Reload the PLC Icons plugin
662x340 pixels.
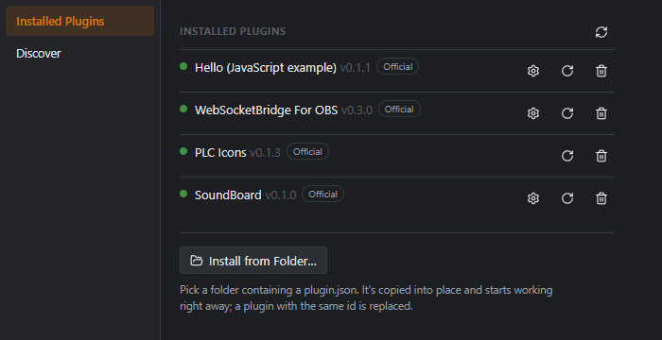567,156
